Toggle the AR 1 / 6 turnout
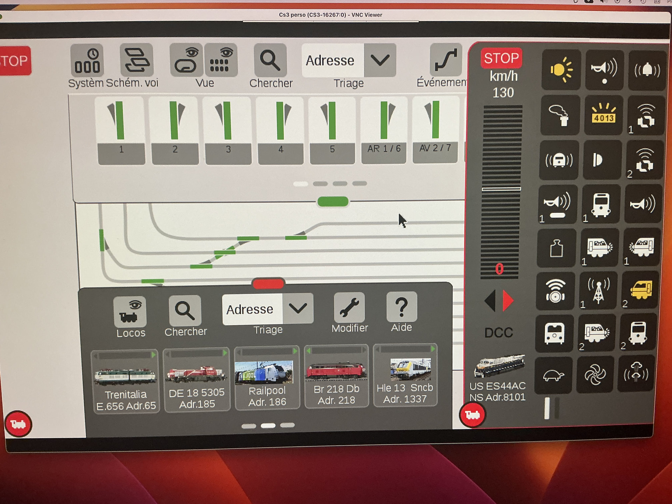672x504 pixels. pos(384,130)
